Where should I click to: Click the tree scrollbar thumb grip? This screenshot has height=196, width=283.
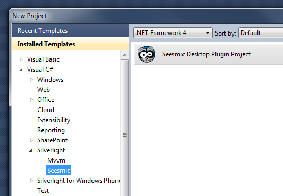click(124, 135)
